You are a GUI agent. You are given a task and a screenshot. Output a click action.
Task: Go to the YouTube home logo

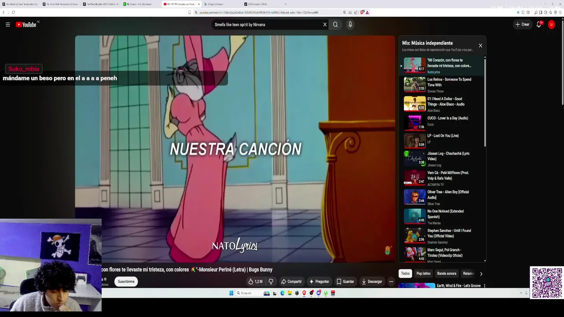(26, 25)
